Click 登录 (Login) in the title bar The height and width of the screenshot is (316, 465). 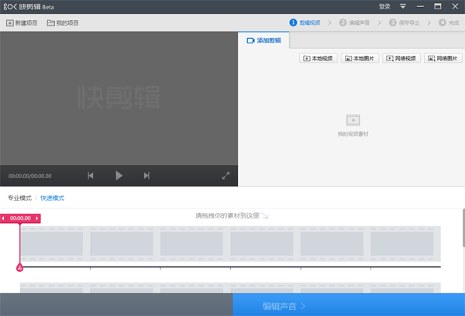[x=384, y=6]
